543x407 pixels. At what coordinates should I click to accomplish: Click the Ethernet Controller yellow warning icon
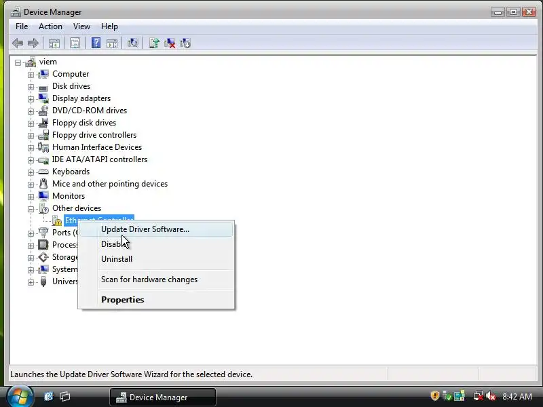point(57,220)
